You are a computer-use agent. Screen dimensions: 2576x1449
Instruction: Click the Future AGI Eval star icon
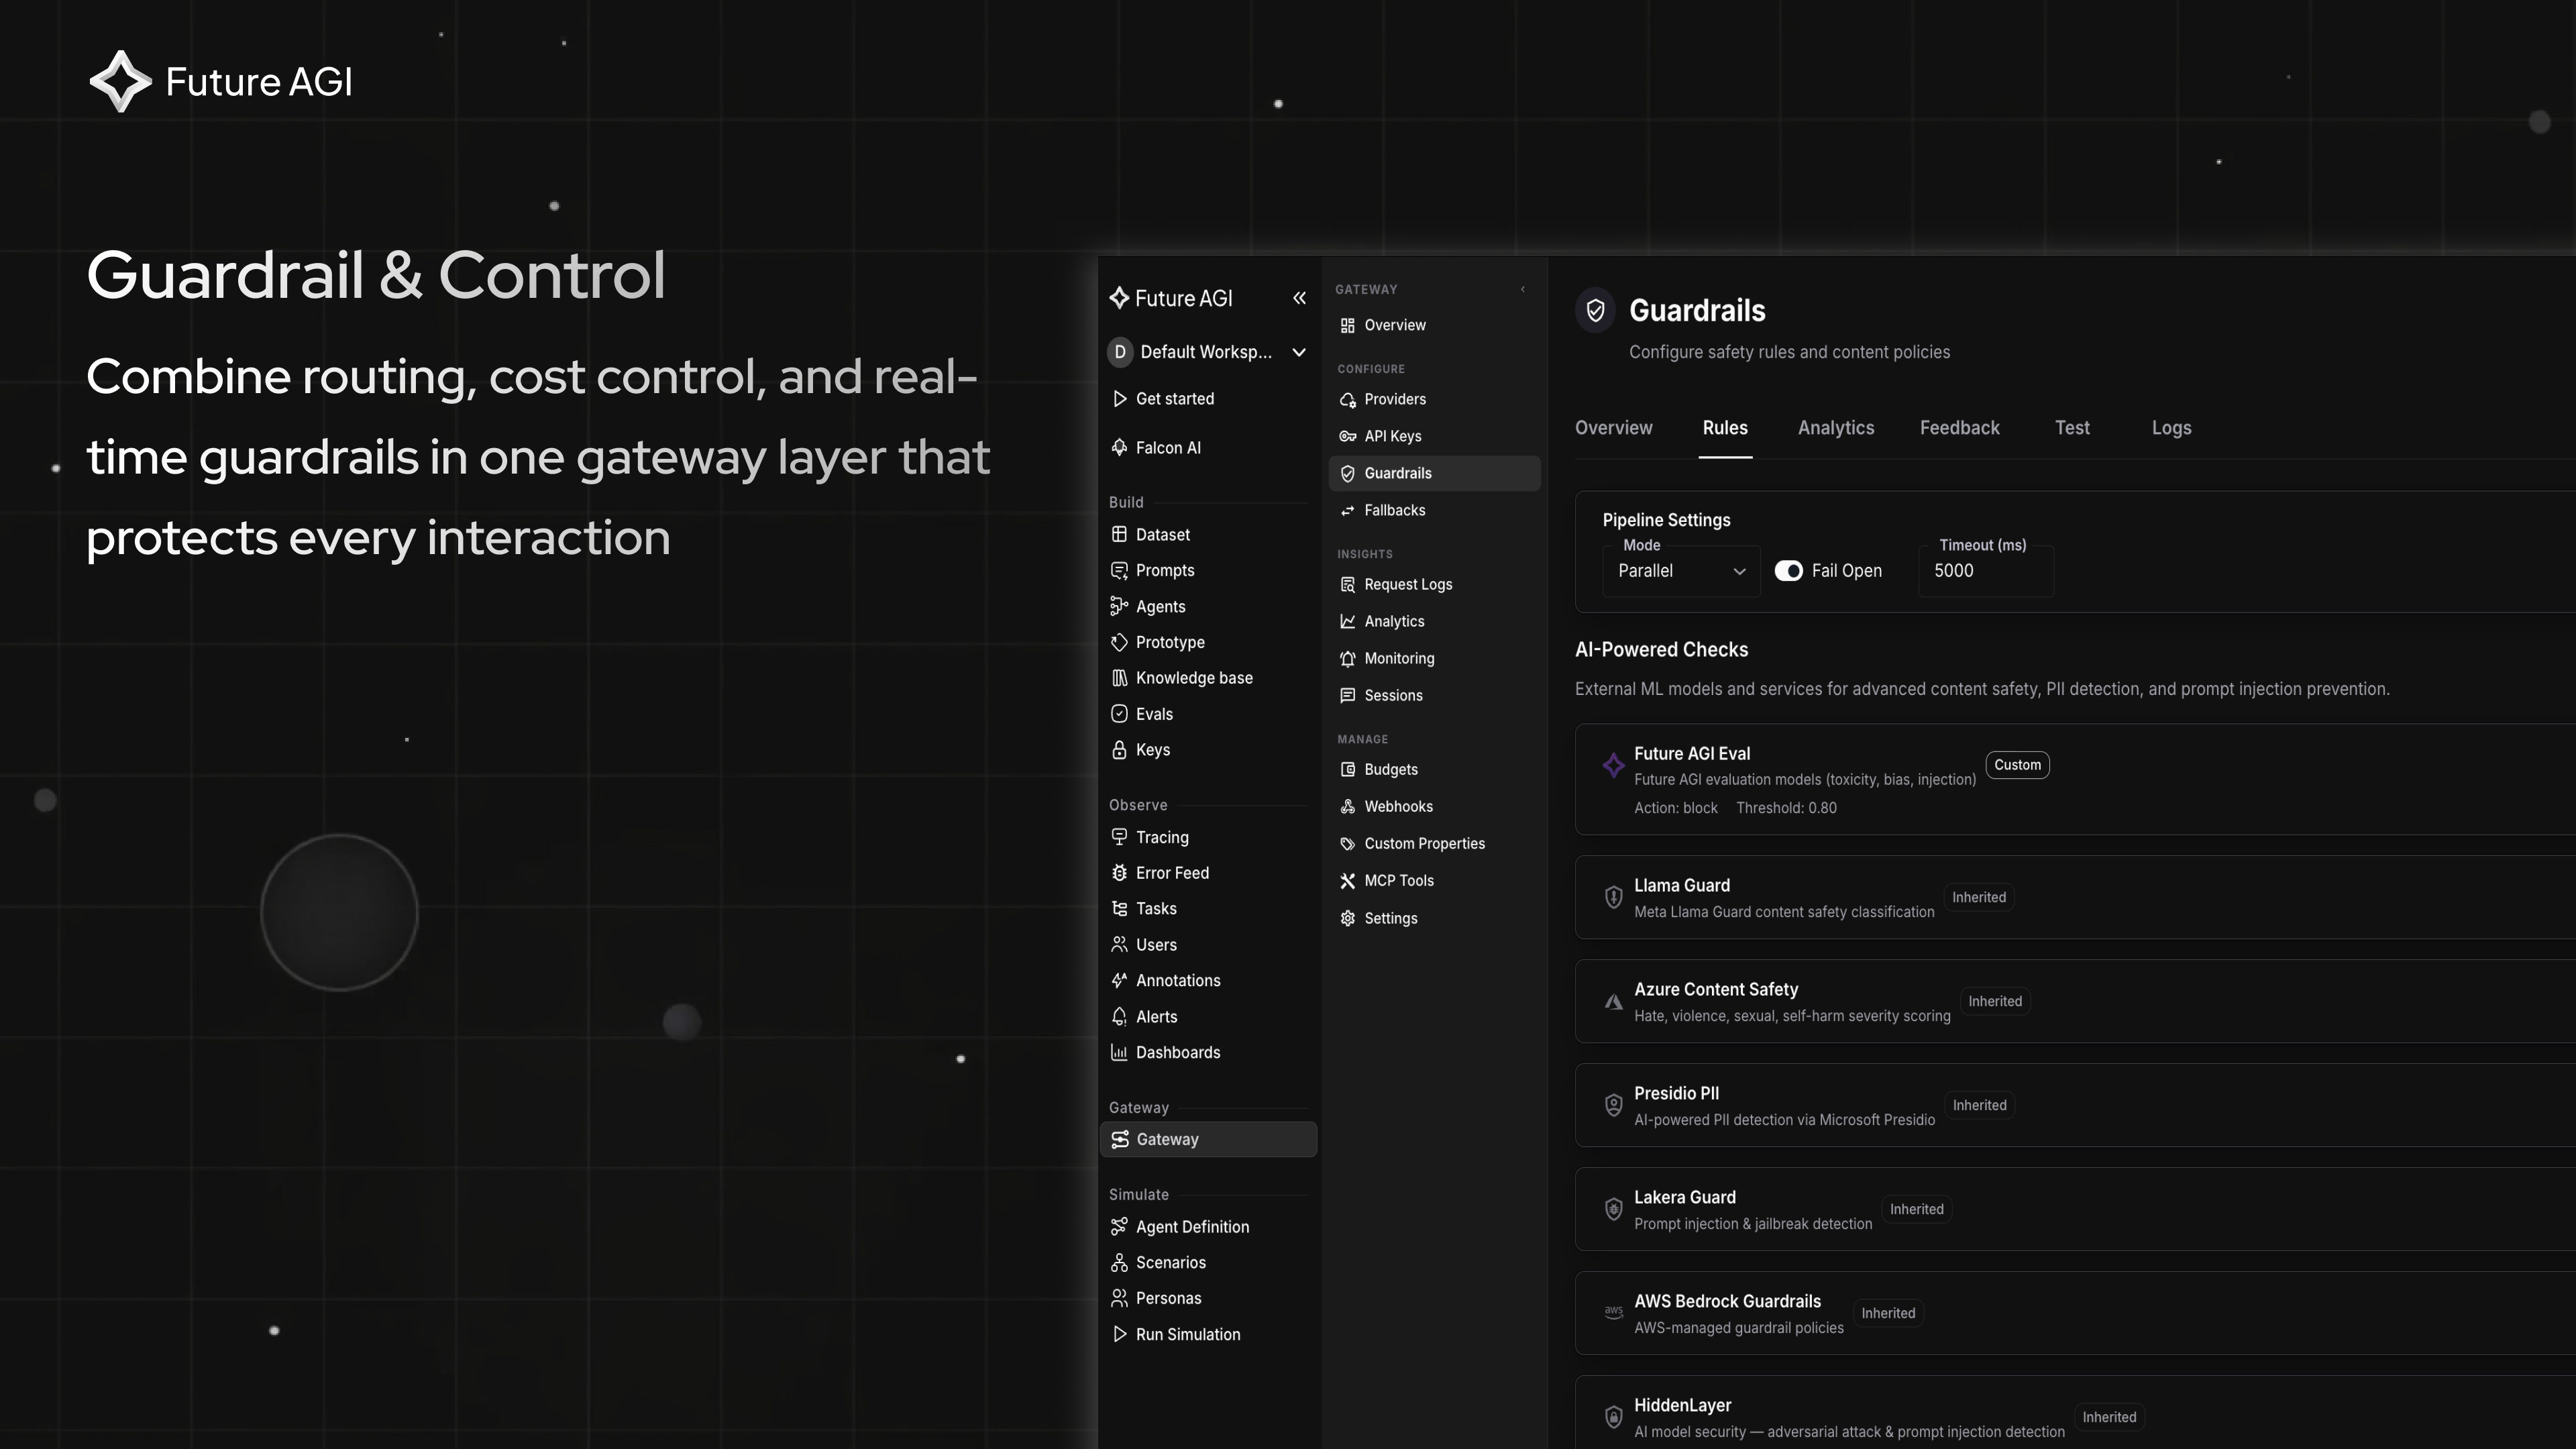(1613, 766)
